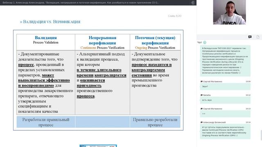Click the round plus icon next to Чат
The width and height of the screenshot is (262, 147).
[x=205, y=42]
